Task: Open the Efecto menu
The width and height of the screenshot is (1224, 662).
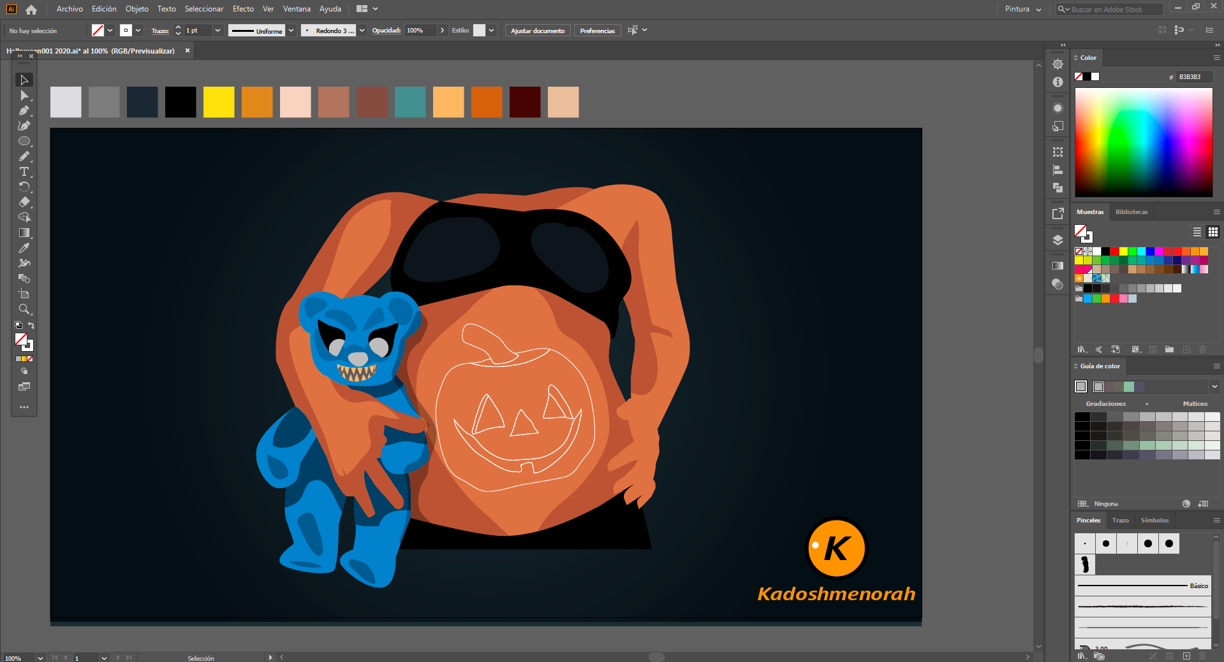Action: click(x=243, y=9)
